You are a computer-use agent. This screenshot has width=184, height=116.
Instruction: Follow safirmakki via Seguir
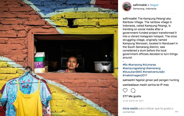coord(154,5)
